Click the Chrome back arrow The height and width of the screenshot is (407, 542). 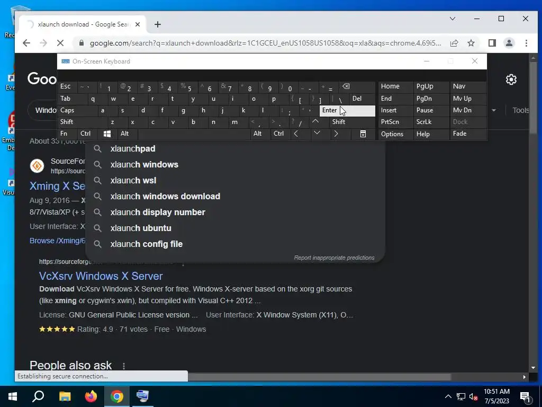coord(26,43)
